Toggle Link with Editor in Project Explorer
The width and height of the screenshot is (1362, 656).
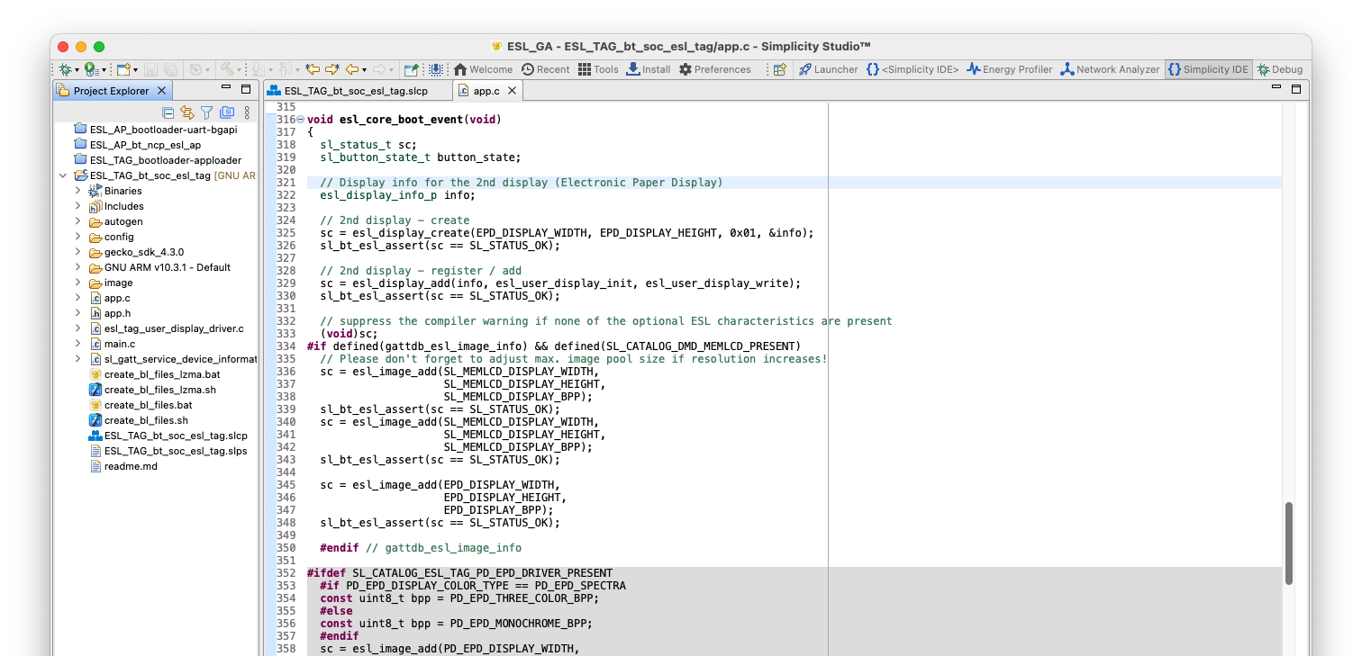(x=187, y=112)
